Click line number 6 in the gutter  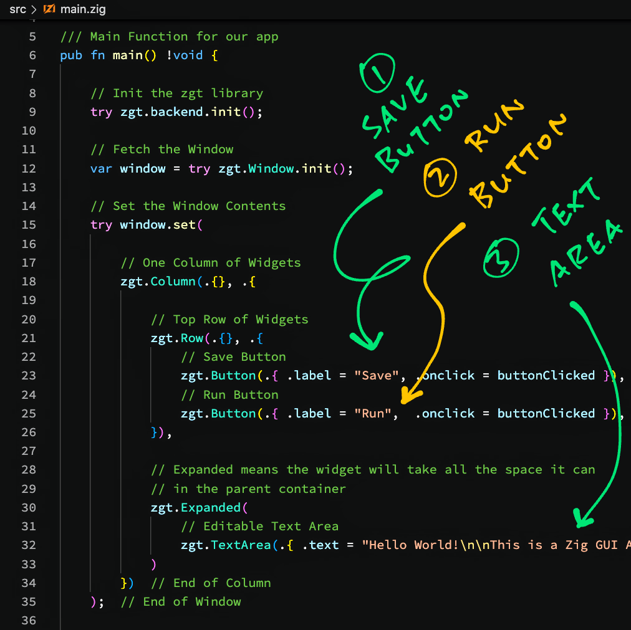pyautogui.click(x=32, y=55)
